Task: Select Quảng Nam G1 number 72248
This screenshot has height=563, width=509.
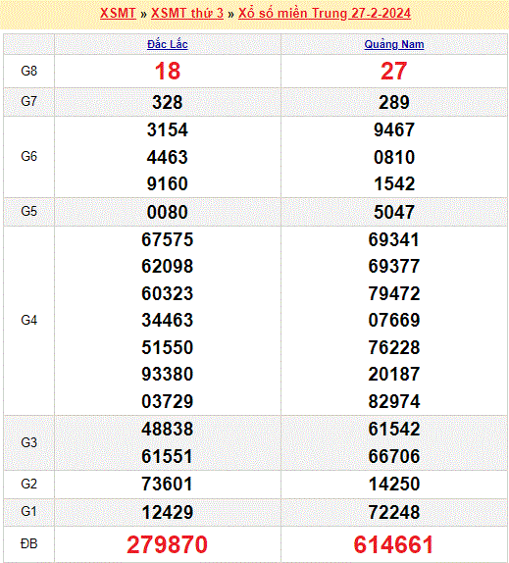Action: point(394,512)
